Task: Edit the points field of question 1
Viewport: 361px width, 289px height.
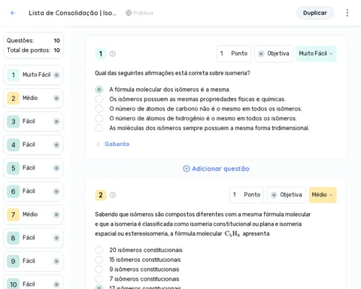Action: click(234, 53)
